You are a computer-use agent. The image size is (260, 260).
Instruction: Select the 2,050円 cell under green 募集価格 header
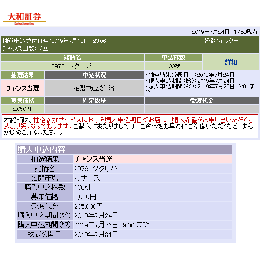23,109
